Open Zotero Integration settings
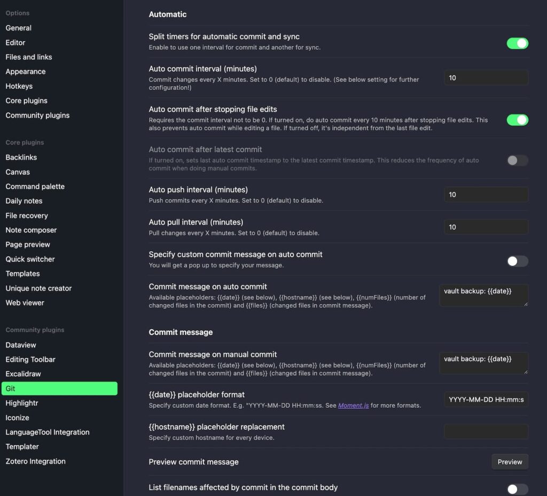The width and height of the screenshot is (547, 496). pyautogui.click(x=35, y=461)
